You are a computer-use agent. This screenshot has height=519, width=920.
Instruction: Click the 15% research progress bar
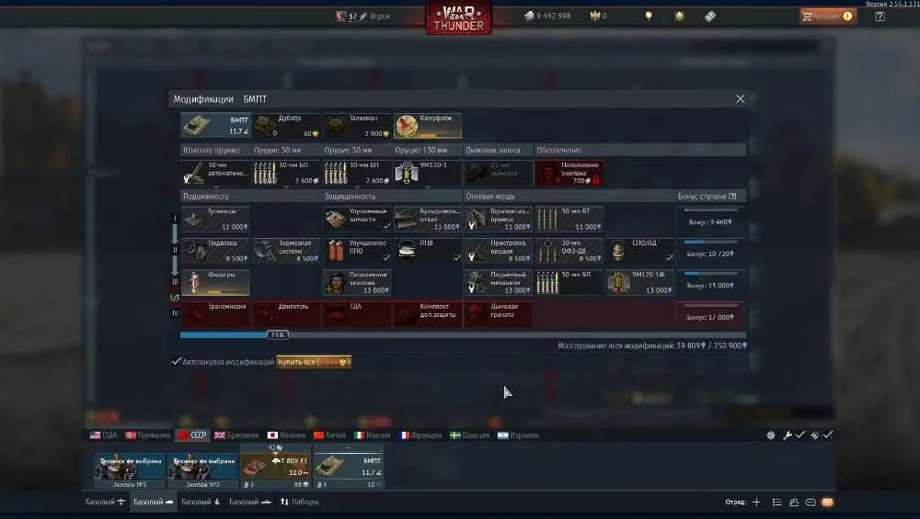(x=463, y=335)
